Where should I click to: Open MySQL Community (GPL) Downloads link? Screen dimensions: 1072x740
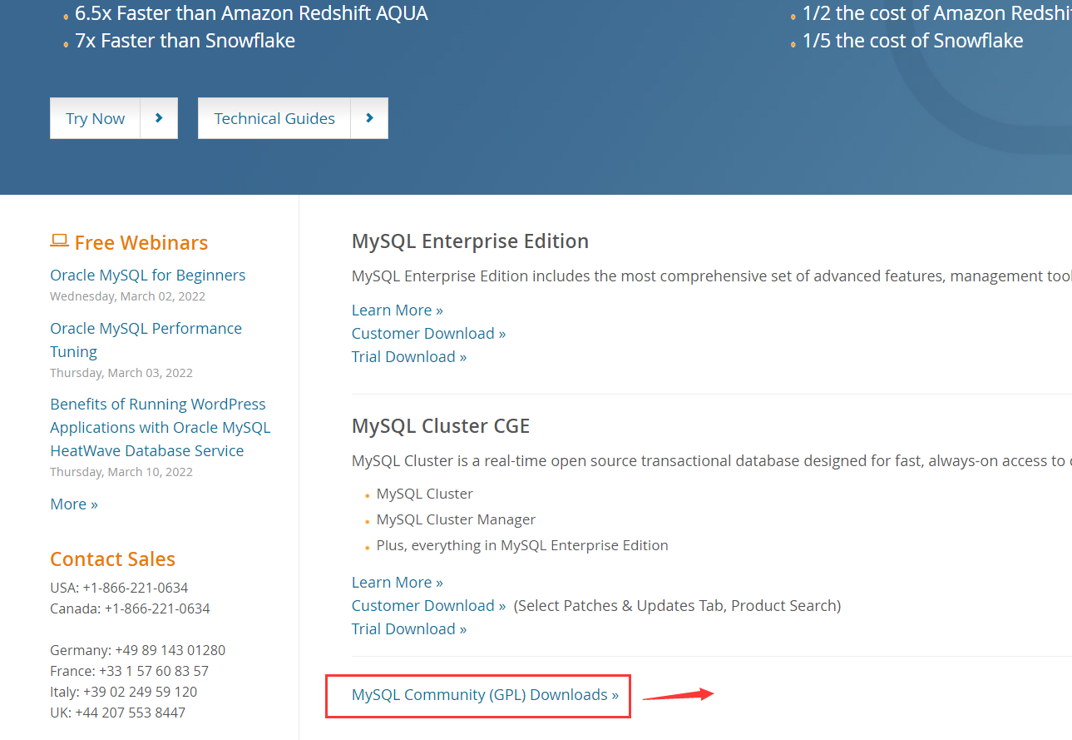pos(485,694)
